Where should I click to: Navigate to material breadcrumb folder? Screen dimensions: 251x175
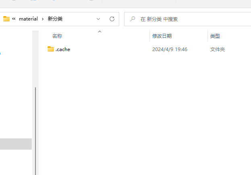28,19
